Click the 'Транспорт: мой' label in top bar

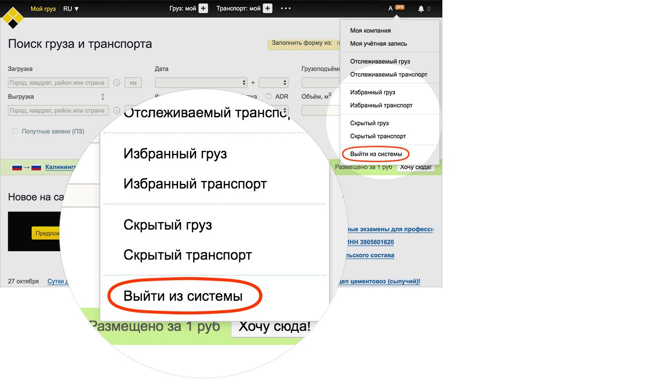[x=238, y=9]
